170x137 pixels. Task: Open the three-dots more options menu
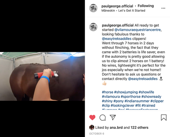coord(163,8)
